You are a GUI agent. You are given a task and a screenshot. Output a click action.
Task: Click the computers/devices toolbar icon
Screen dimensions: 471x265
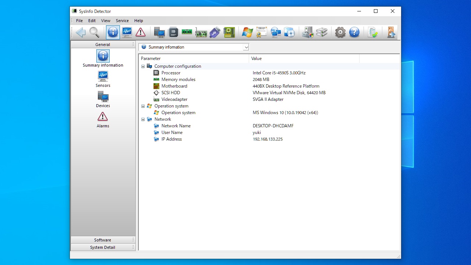coord(159,32)
